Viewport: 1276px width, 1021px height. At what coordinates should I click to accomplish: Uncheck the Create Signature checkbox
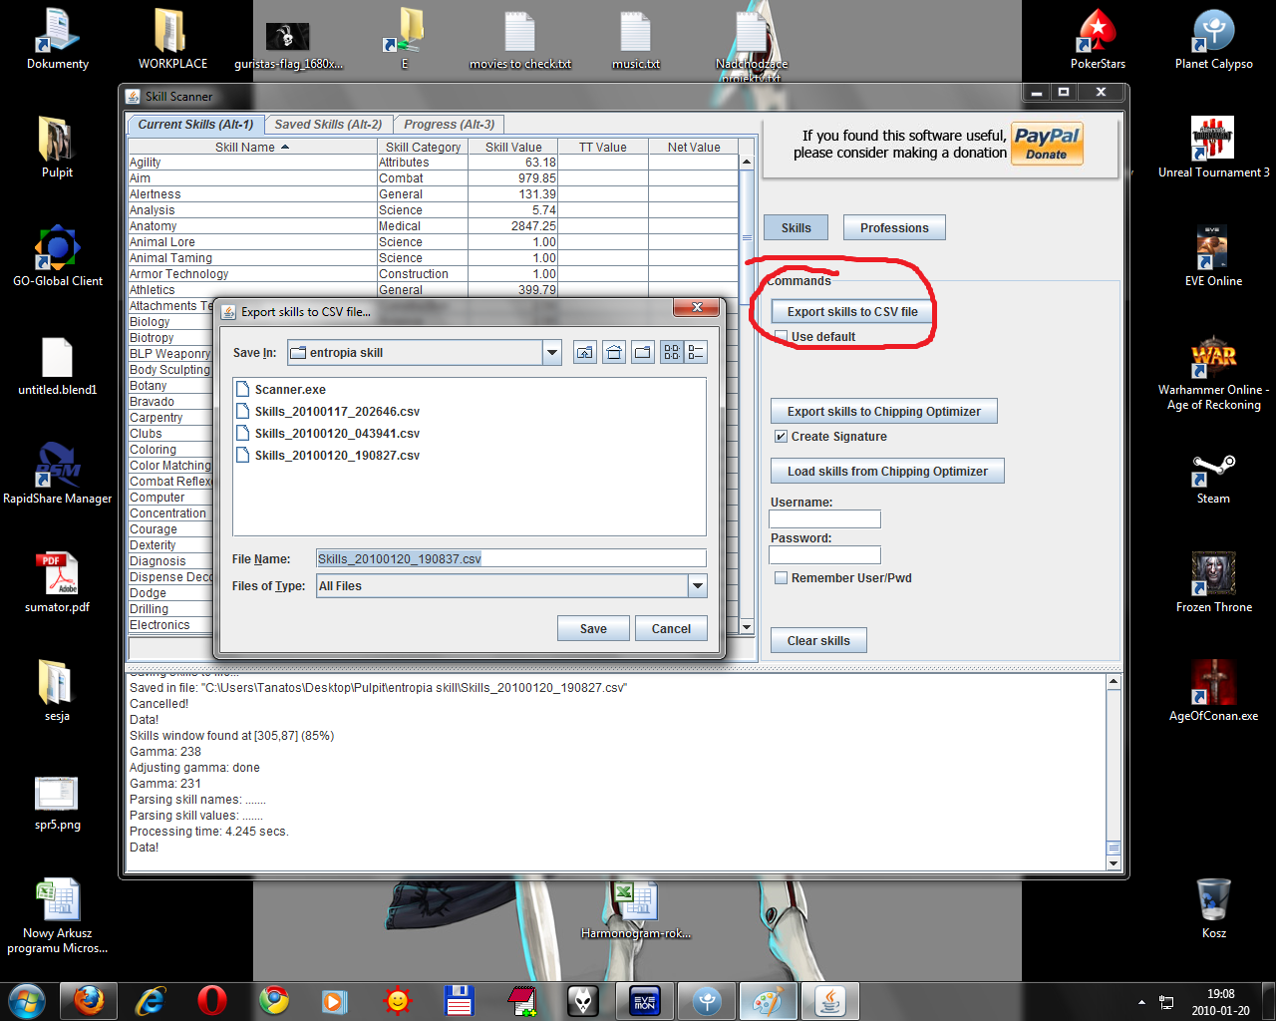click(x=782, y=437)
